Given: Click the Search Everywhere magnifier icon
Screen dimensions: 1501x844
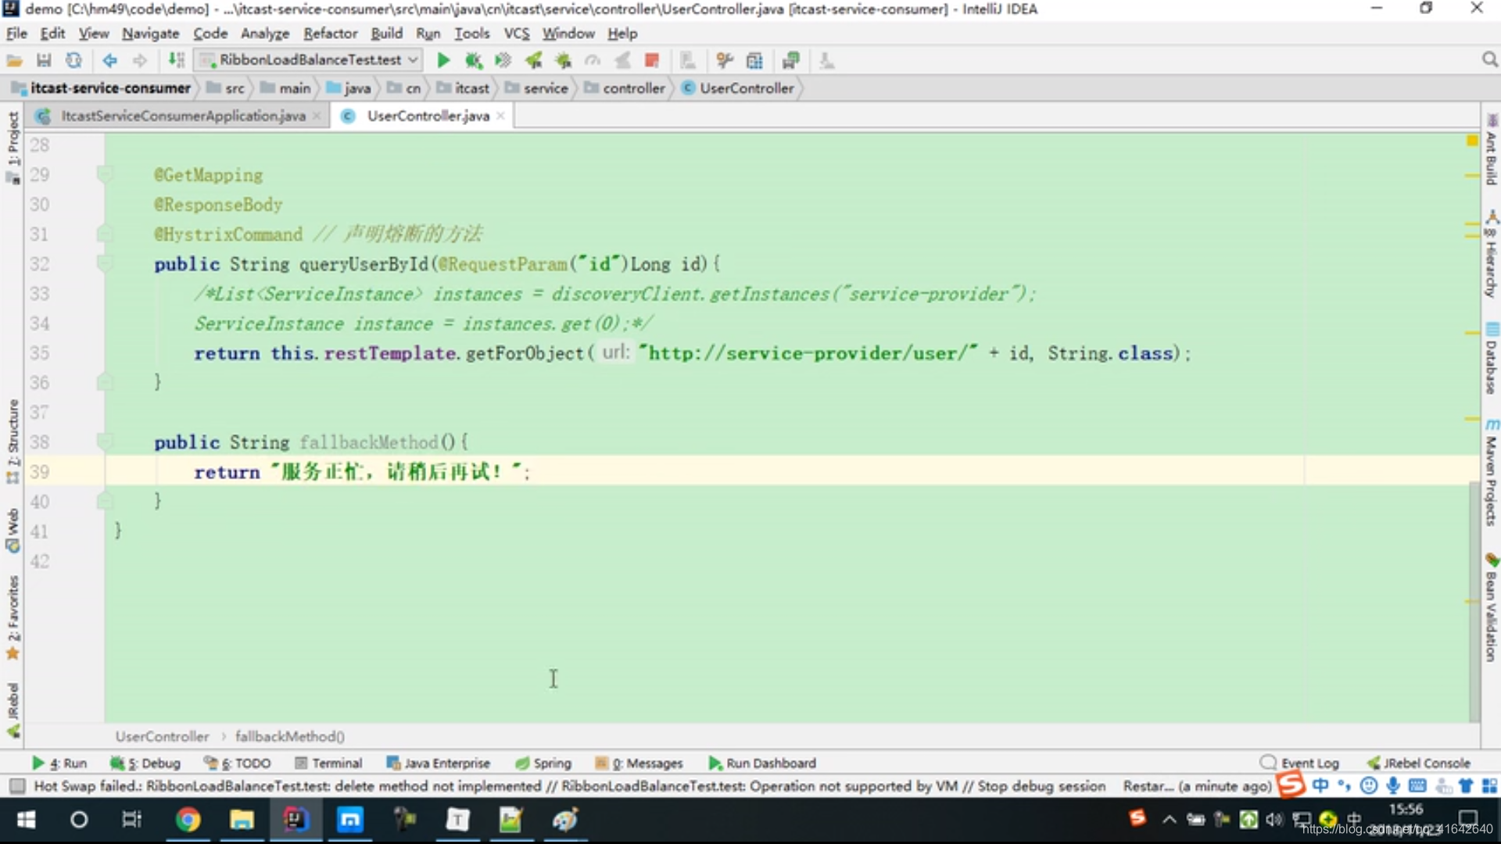Looking at the screenshot, I should [x=1489, y=60].
